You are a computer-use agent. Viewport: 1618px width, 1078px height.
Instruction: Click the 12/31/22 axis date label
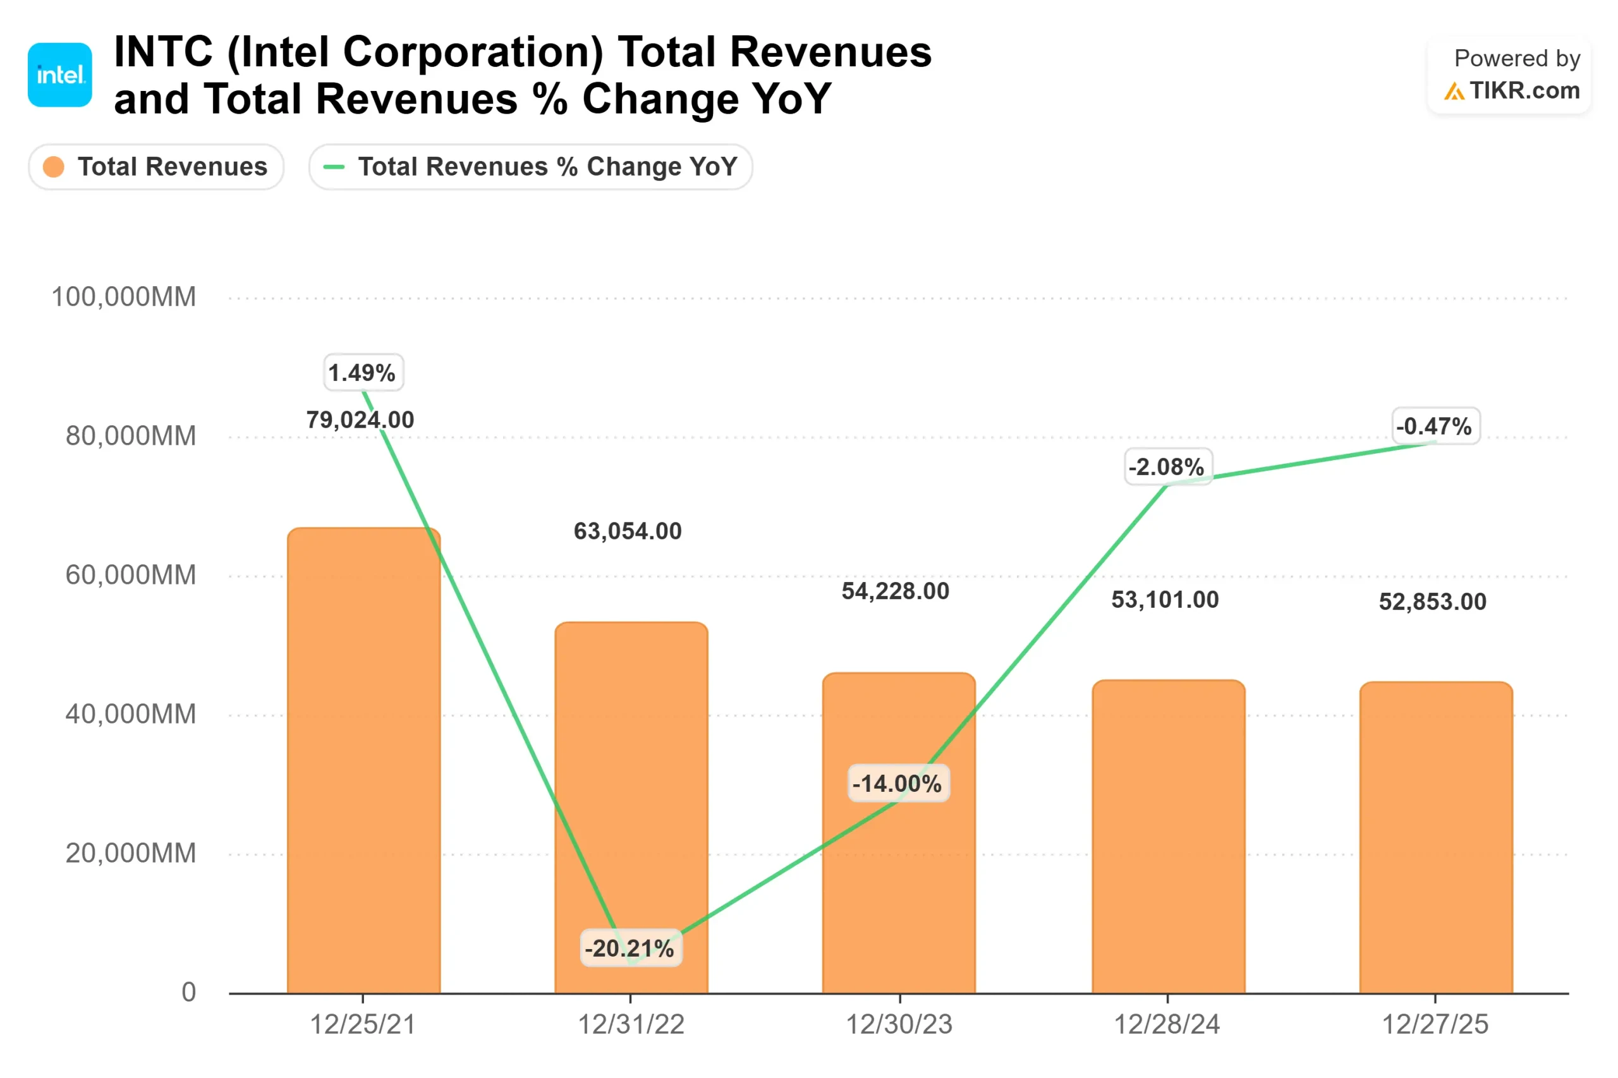click(x=631, y=1024)
